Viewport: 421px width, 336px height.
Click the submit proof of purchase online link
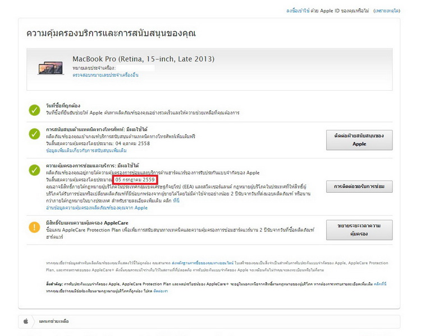[203, 263]
